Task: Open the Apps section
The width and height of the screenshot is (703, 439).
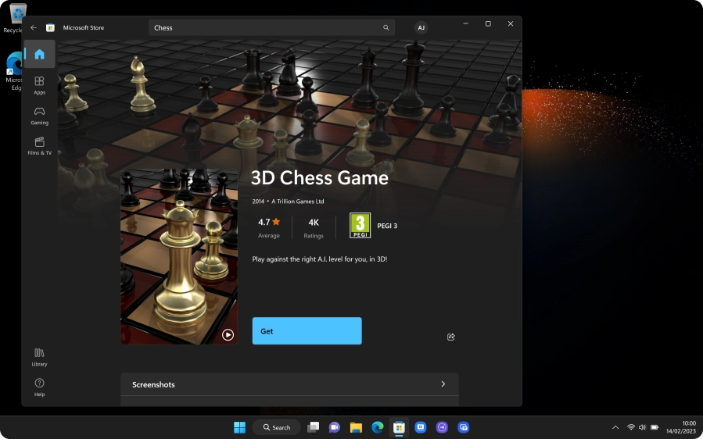Action: 39,85
